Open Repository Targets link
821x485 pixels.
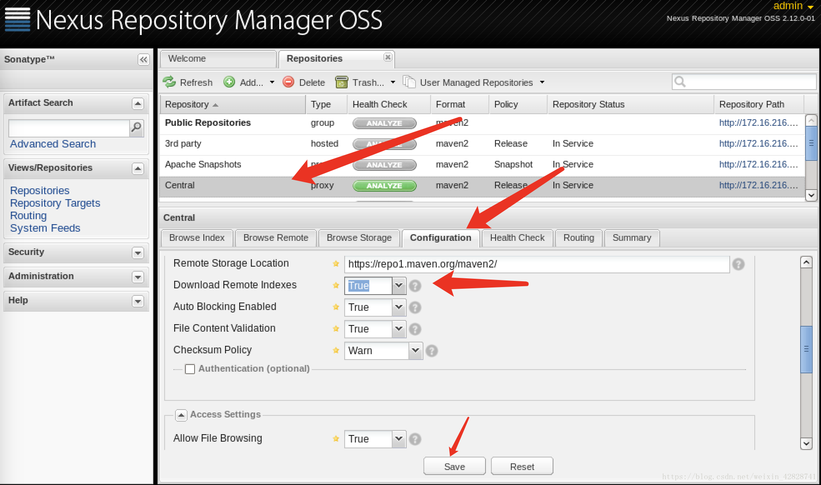(x=55, y=203)
